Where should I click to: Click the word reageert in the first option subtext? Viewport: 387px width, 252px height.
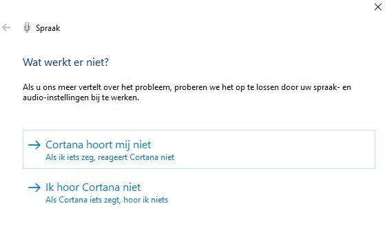112,157
